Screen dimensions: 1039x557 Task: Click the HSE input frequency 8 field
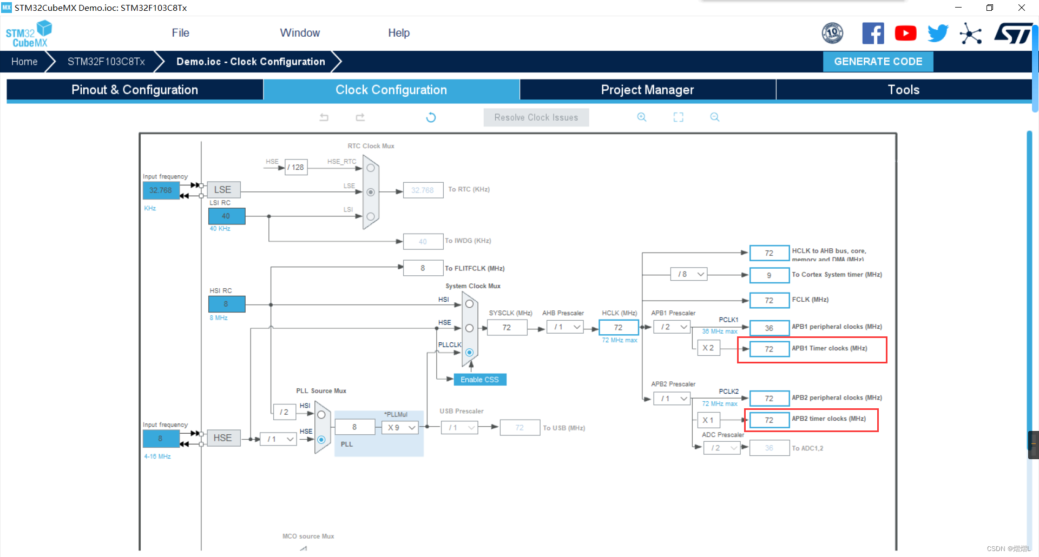(161, 439)
